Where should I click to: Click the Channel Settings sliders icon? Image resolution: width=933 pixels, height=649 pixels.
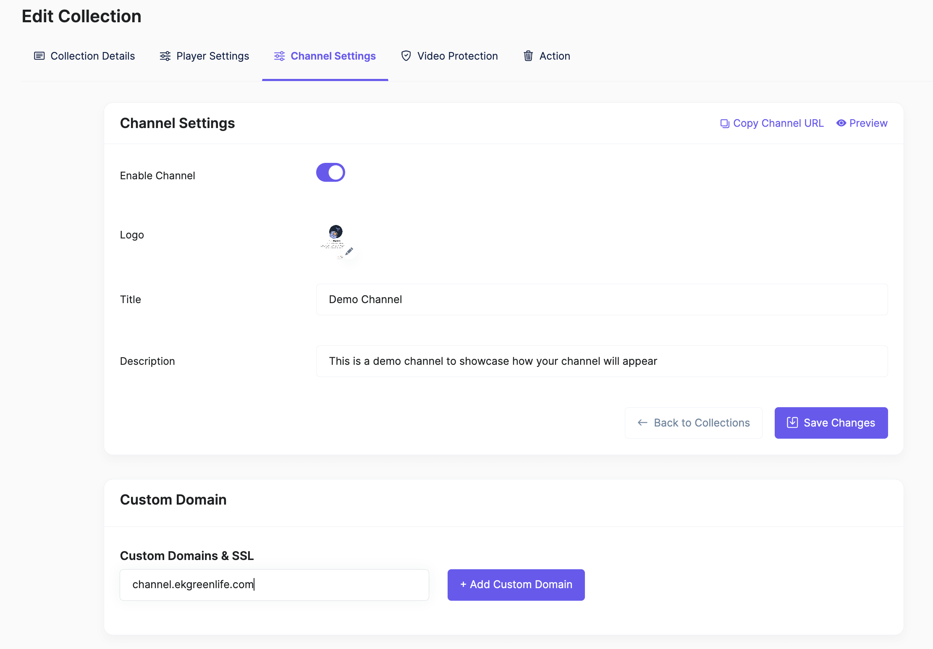(279, 56)
